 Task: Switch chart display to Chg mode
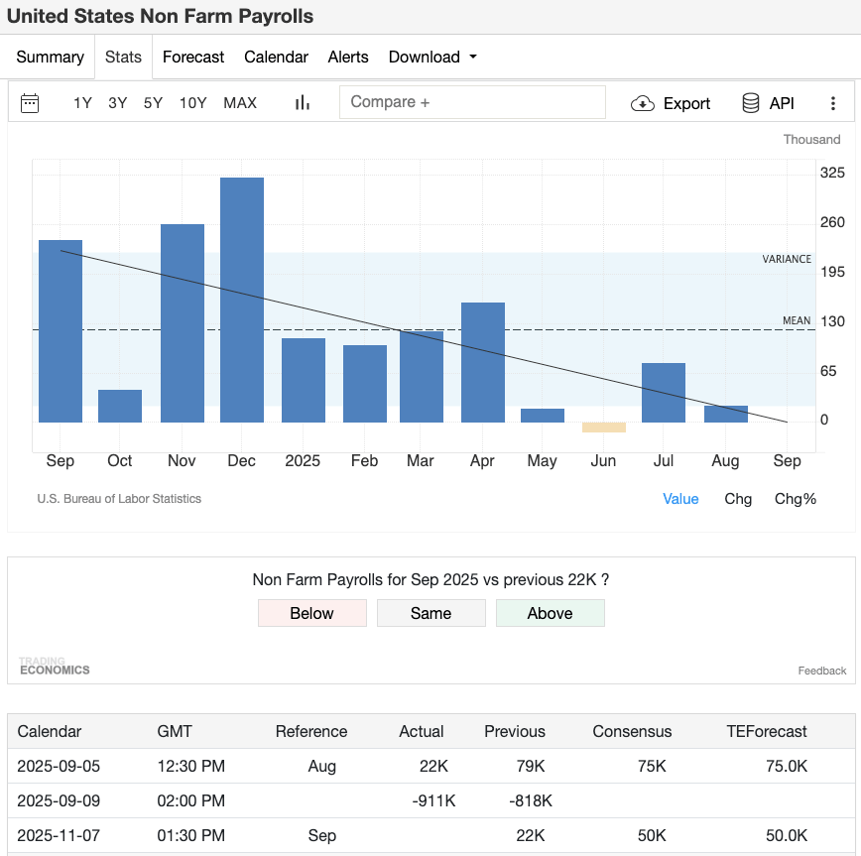pyautogui.click(x=738, y=499)
